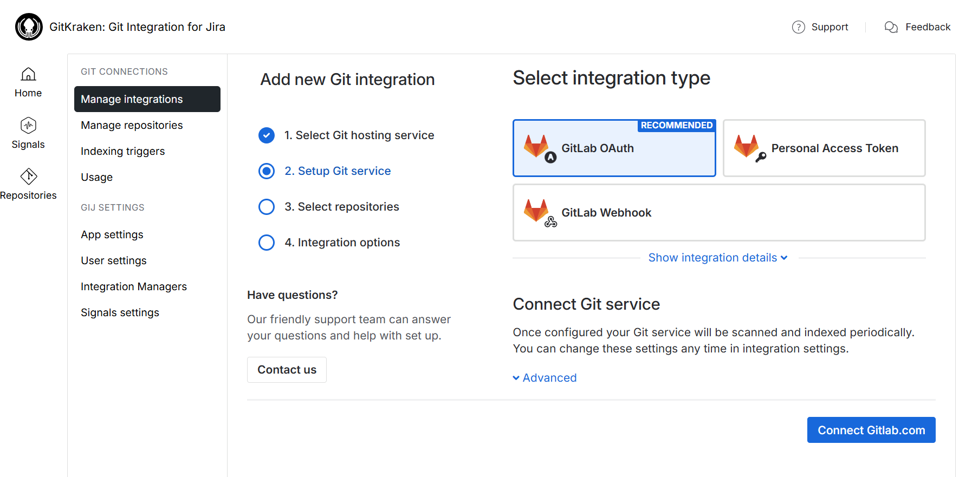Screen dimensions: 959x477
Task: Go to Indexing triggers
Action: pos(122,151)
